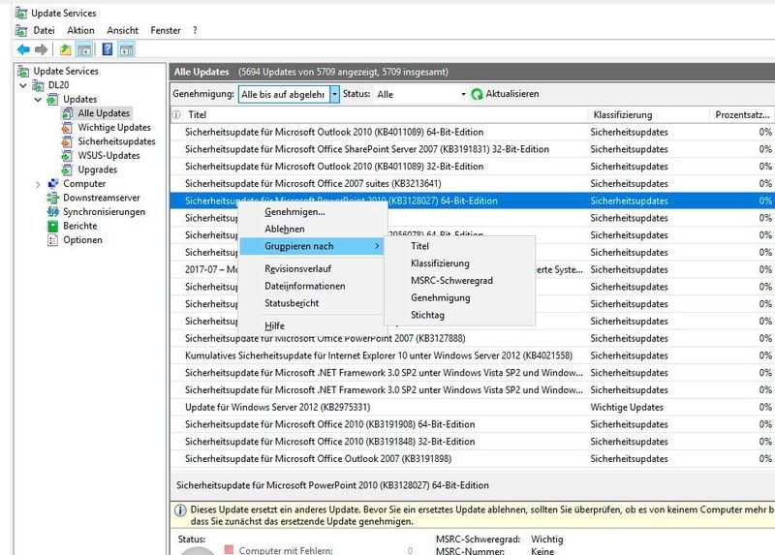This screenshot has height=555, width=775.
Task: Select Optionen in tree
Action: [82, 240]
